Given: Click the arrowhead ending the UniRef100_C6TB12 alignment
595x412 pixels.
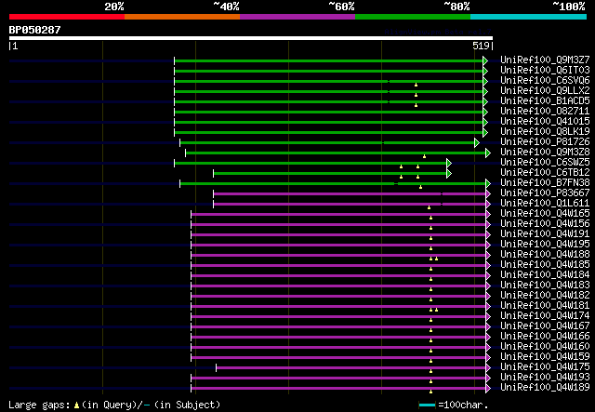Looking at the screenshot, I should pos(449,174).
